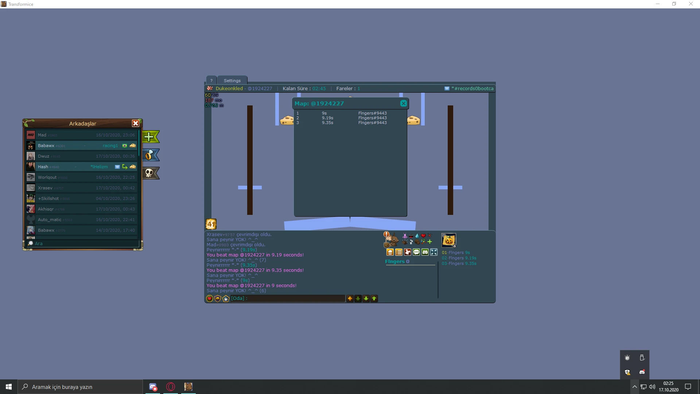700x394 pixels.
Task: Select the confetti emote icon
Action: point(423,242)
